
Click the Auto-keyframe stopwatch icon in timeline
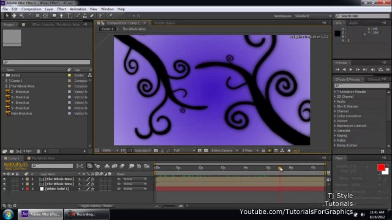pyautogui.click(x=139, y=166)
